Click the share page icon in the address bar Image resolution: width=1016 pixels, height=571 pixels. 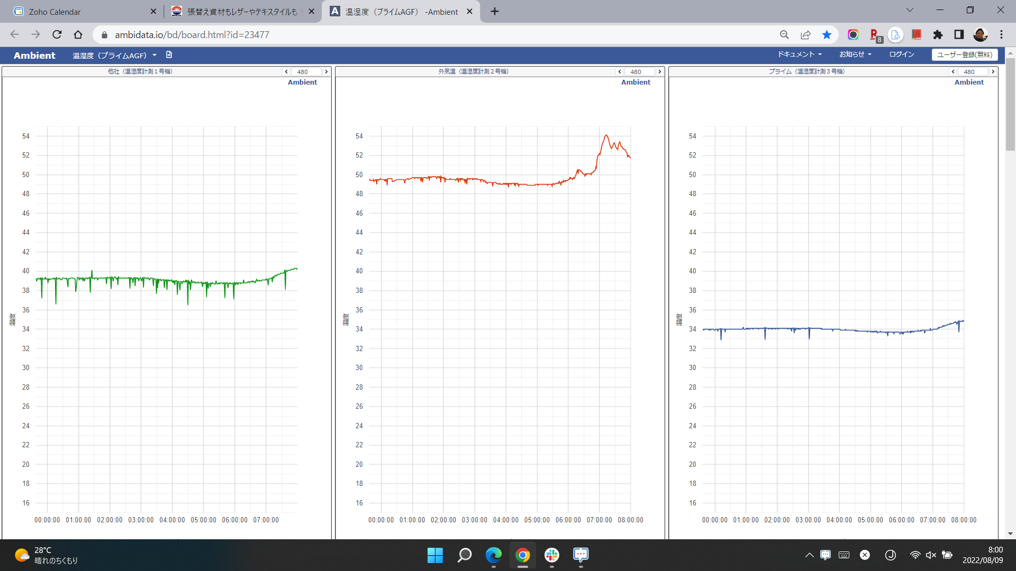[805, 35]
